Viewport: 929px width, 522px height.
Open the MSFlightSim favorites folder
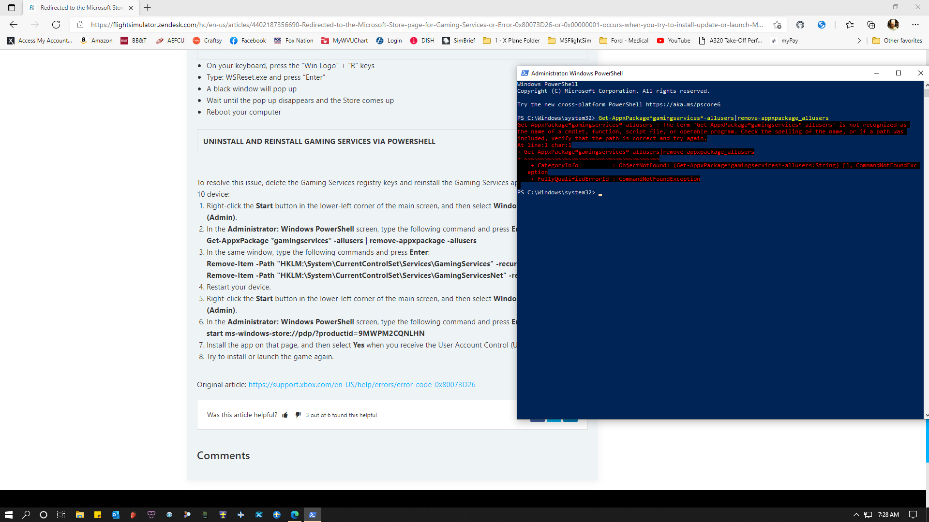click(569, 41)
